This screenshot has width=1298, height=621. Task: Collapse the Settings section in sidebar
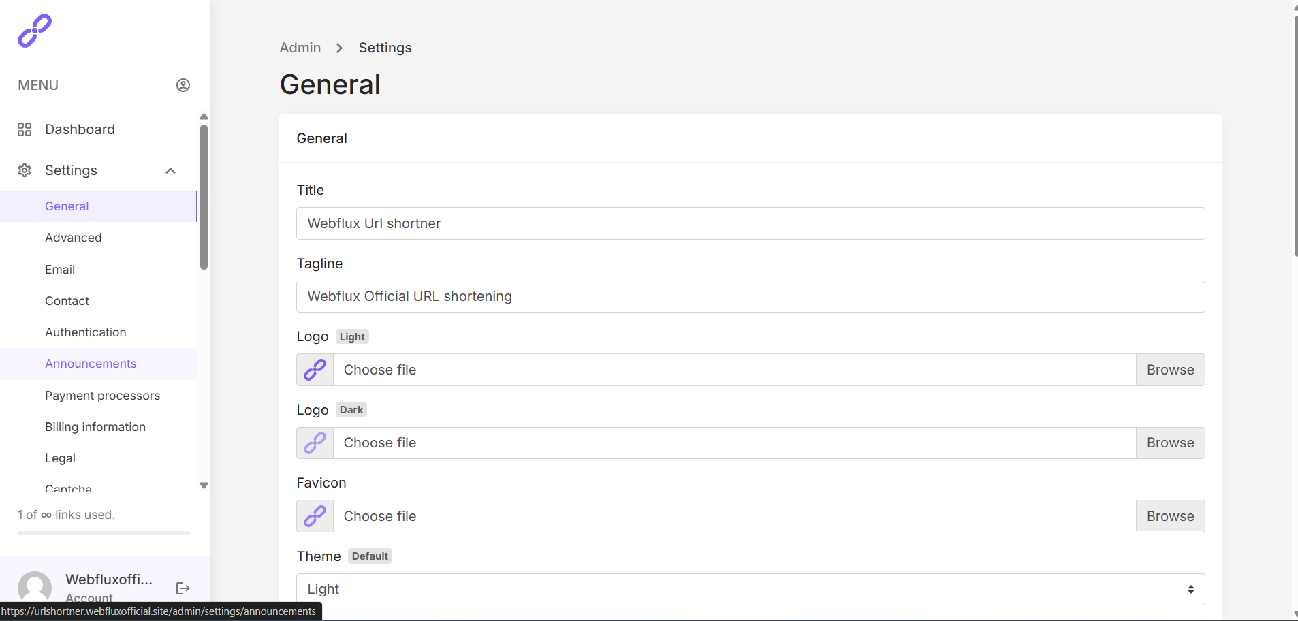(170, 170)
